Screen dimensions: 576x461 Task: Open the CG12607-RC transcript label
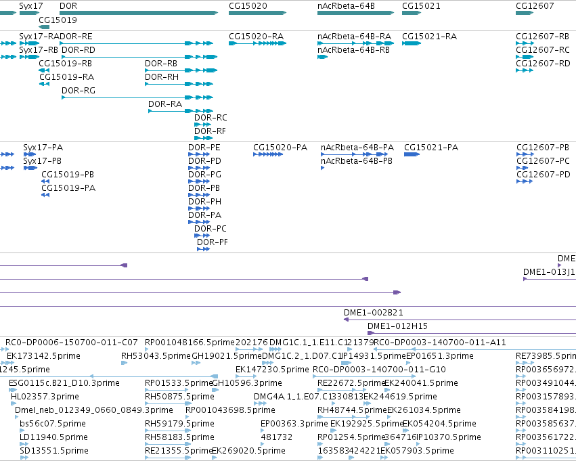(x=543, y=50)
